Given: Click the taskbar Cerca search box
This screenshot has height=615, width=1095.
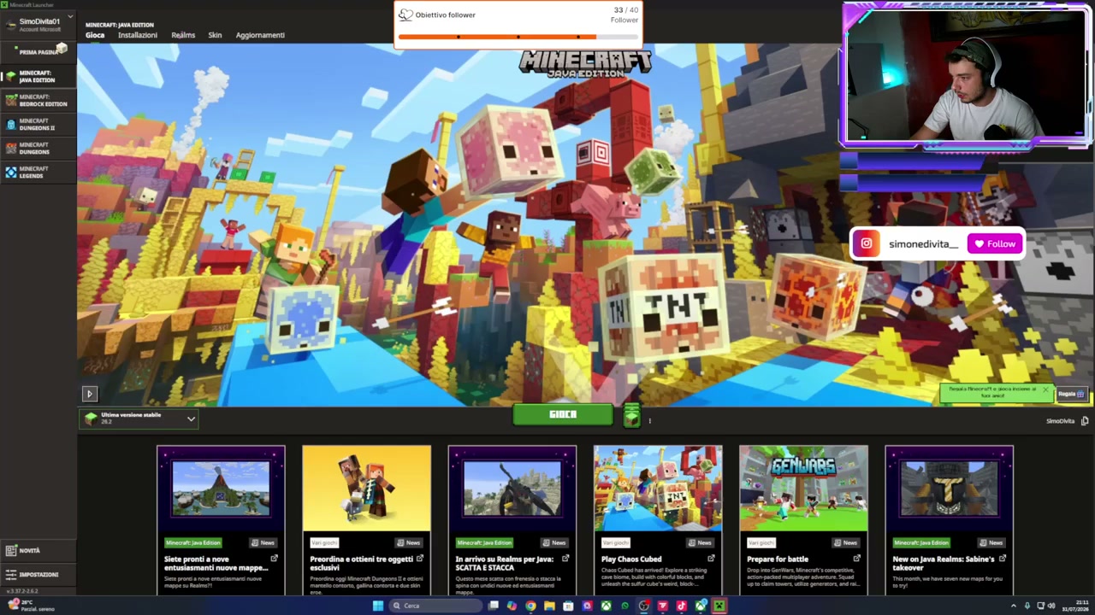Looking at the screenshot, I should click(435, 606).
